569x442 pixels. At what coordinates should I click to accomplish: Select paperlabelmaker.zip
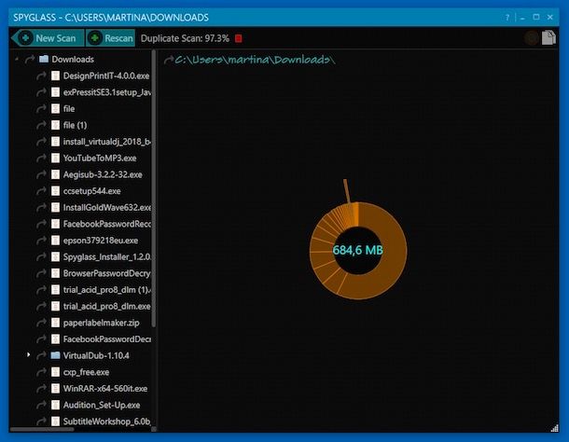102,323
